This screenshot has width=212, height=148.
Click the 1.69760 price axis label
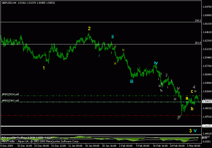pyautogui.click(x=207, y=7)
